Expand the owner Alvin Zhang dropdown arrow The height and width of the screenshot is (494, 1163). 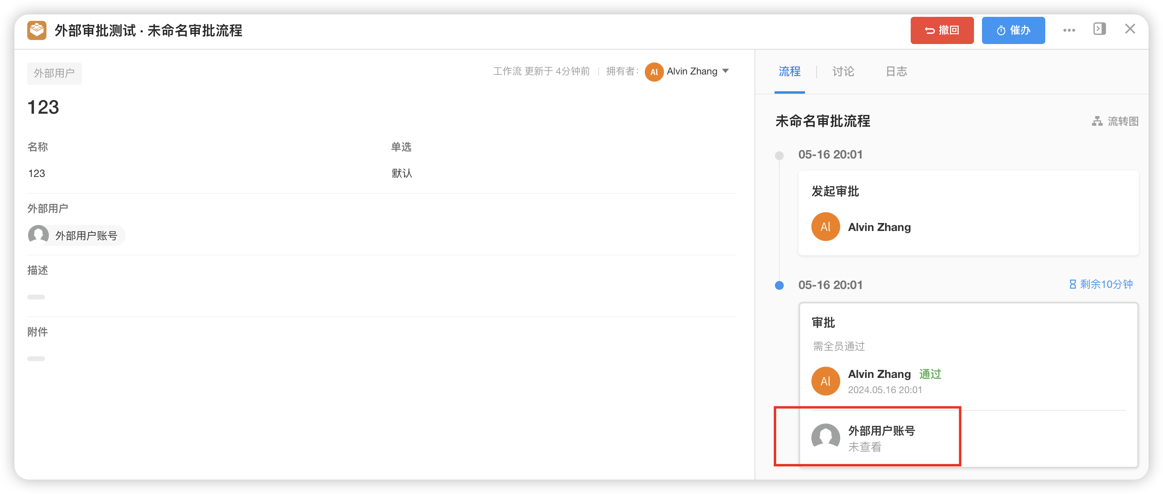tap(726, 71)
